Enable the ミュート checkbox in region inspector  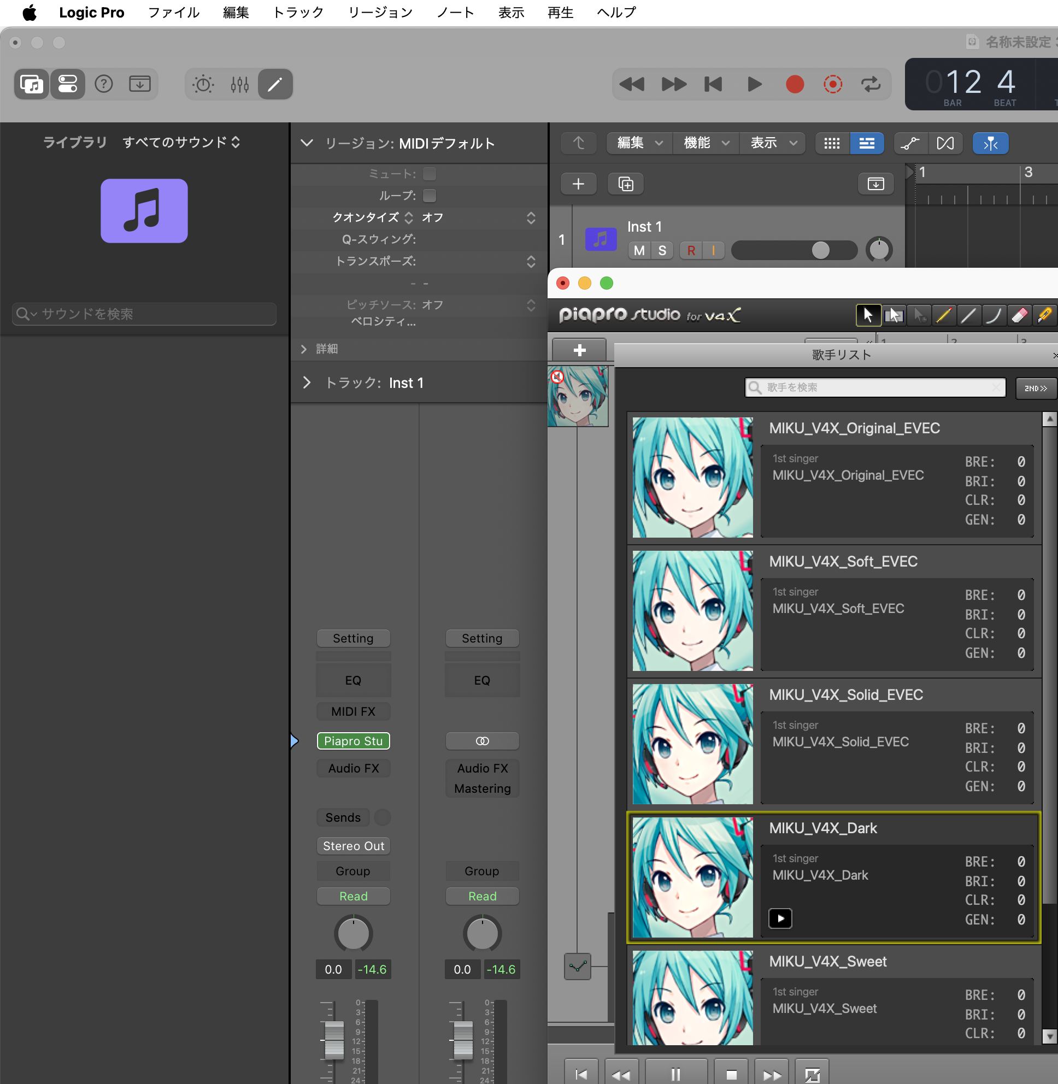(x=429, y=174)
